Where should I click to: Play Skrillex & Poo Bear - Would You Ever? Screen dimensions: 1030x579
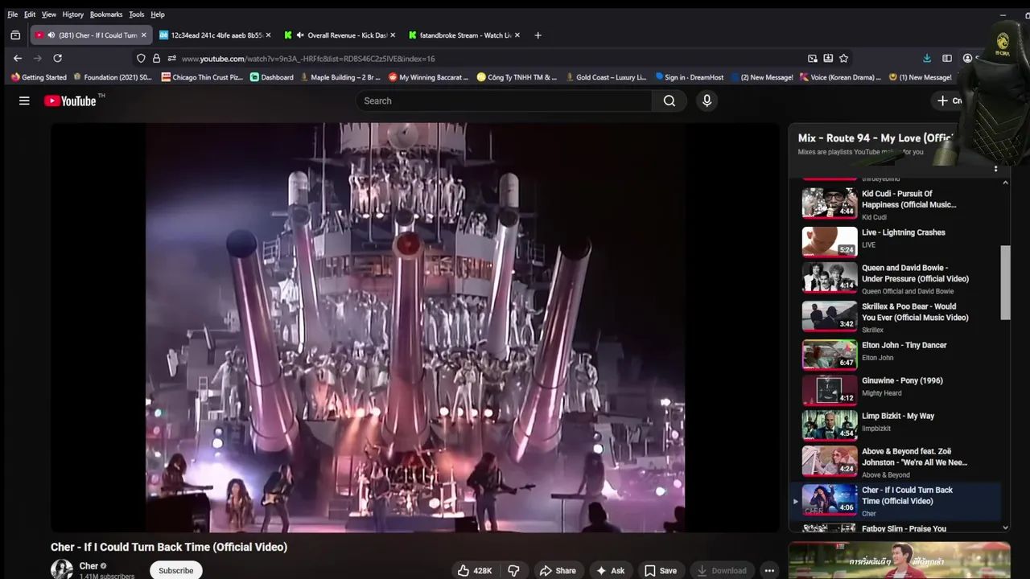click(895, 317)
